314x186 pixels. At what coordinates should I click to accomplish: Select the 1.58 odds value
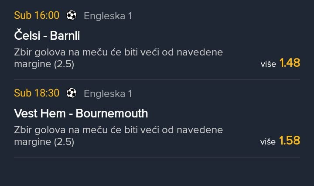click(290, 141)
